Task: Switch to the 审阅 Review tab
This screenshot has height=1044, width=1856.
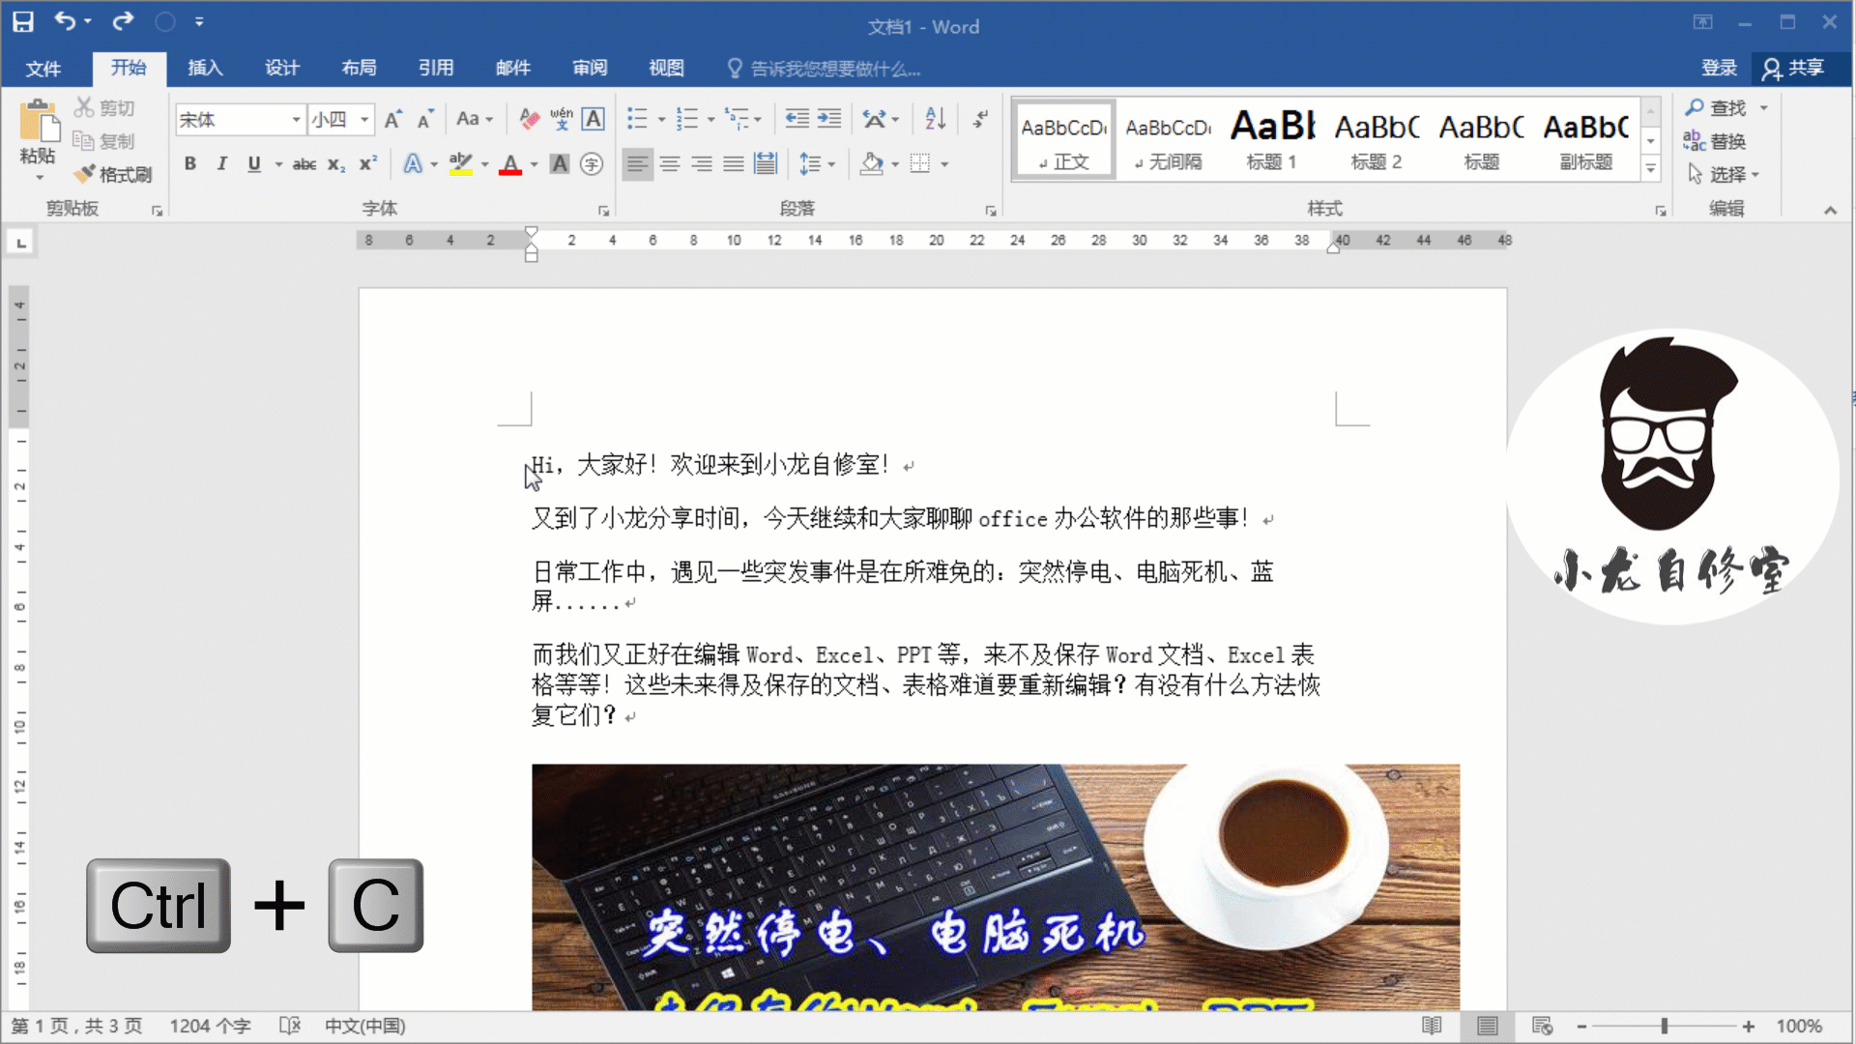Action: click(x=590, y=68)
